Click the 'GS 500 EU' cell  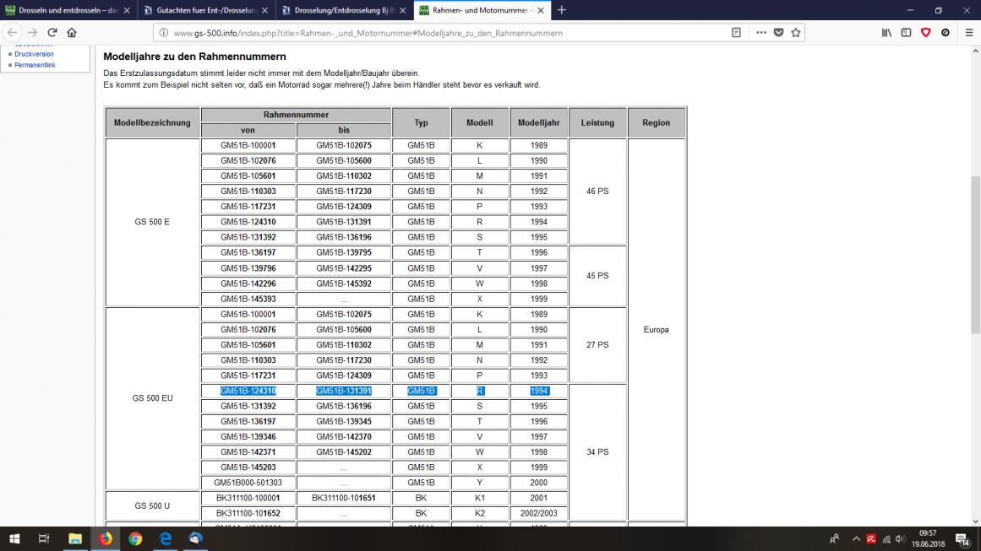click(x=152, y=398)
